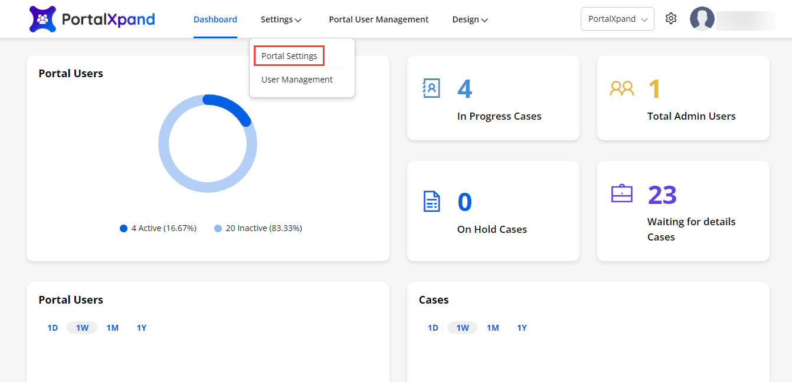Image resolution: width=792 pixels, height=382 pixels.
Task: Toggle the 4 Active legend dot
Action: tap(123, 228)
